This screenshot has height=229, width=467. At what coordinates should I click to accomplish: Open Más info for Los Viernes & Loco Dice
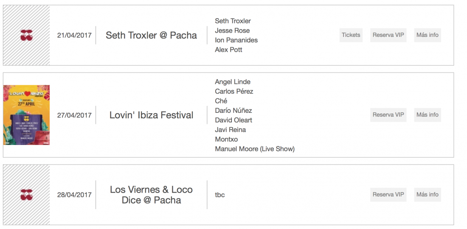coord(427,195)
